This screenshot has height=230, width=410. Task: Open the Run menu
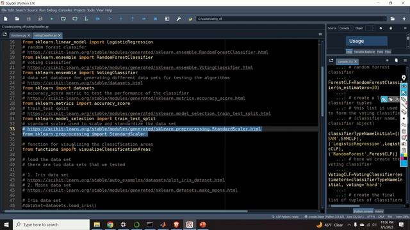pyautogui.click(x=42, y=10)
